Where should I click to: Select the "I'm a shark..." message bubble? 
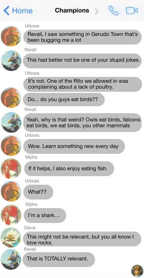45,216
